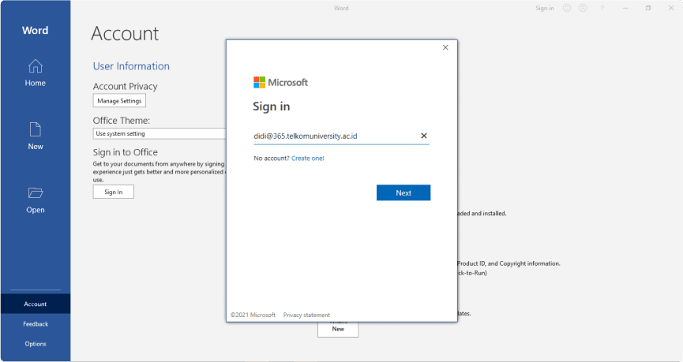Open the Privacy statement link

(306, 315)
